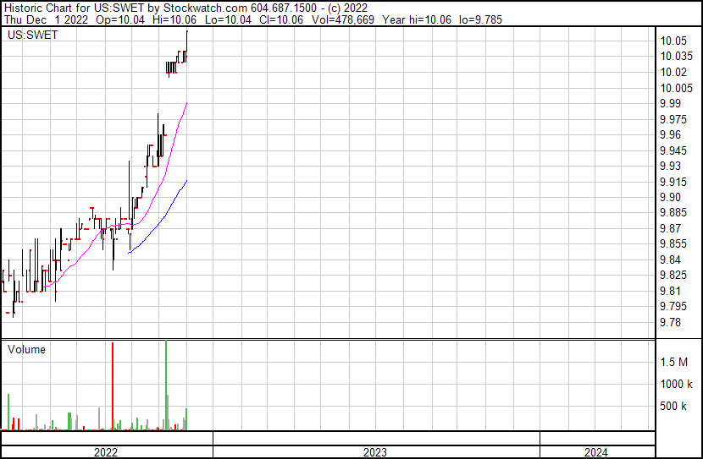Click the 10.05 price axis label
703x459 pixels.
click(x=673, y=41)
